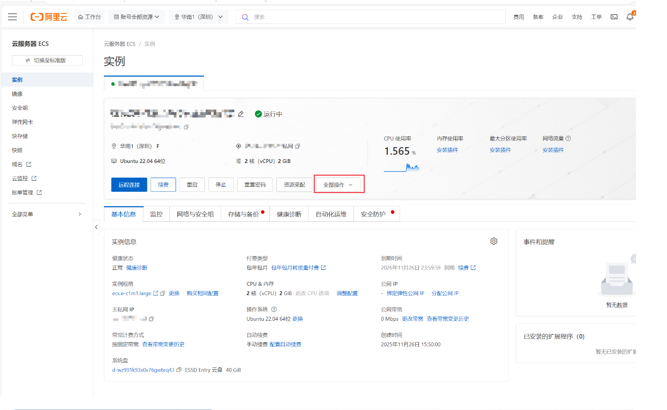This screenshot has height=410, width=667.
Task: Click the 停止 button
Action: click(x=221, y=185)
